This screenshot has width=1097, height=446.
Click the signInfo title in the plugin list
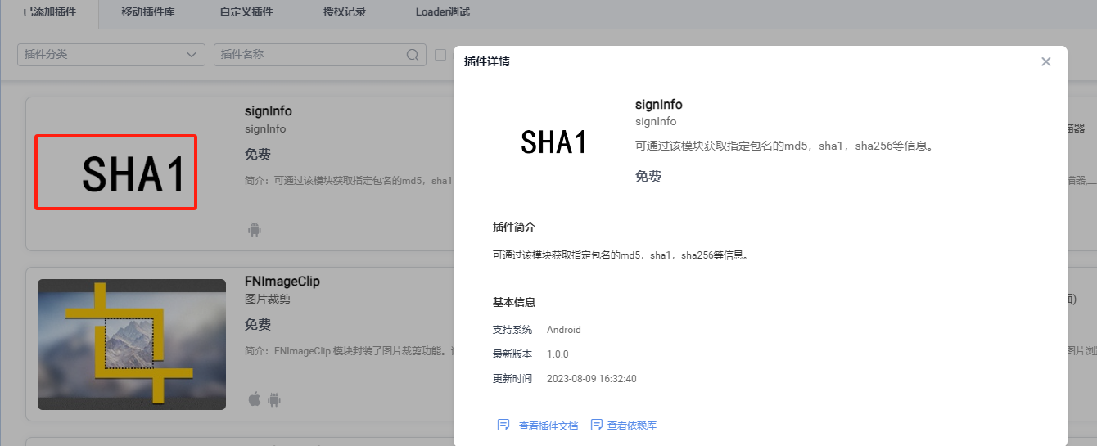point(269,111)
